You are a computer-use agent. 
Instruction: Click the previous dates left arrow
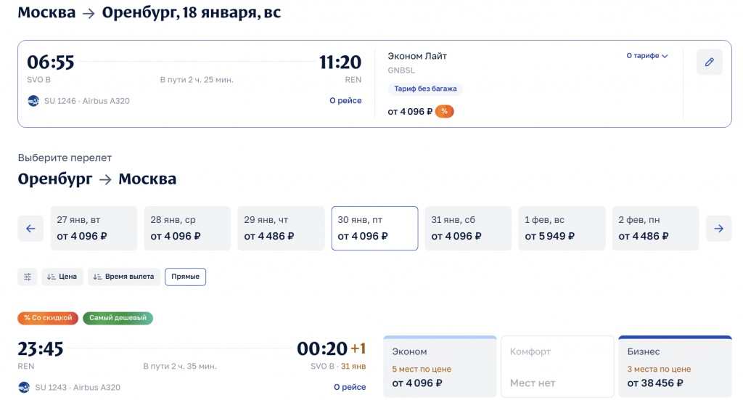click(30, 229)
